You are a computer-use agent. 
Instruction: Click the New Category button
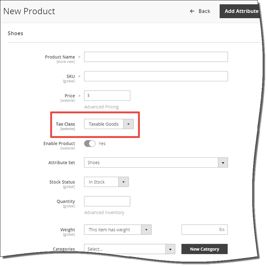(204, 249)
